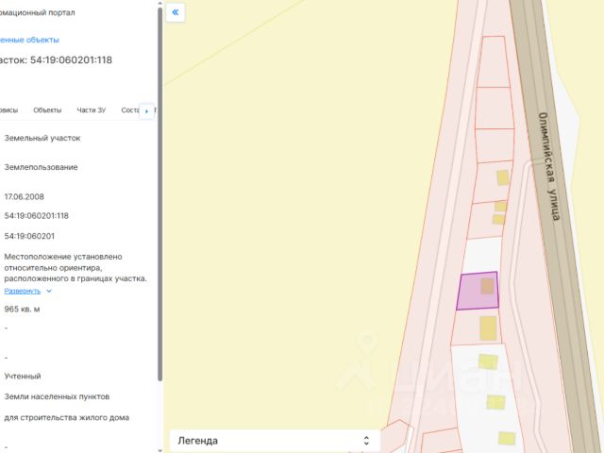
Task: Click the Учтенный status text
Action: click(x=23, y=377)
